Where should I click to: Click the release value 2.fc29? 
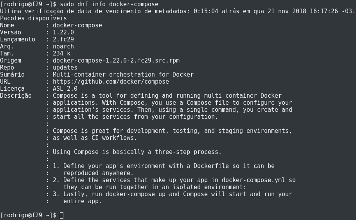(63, 39)
